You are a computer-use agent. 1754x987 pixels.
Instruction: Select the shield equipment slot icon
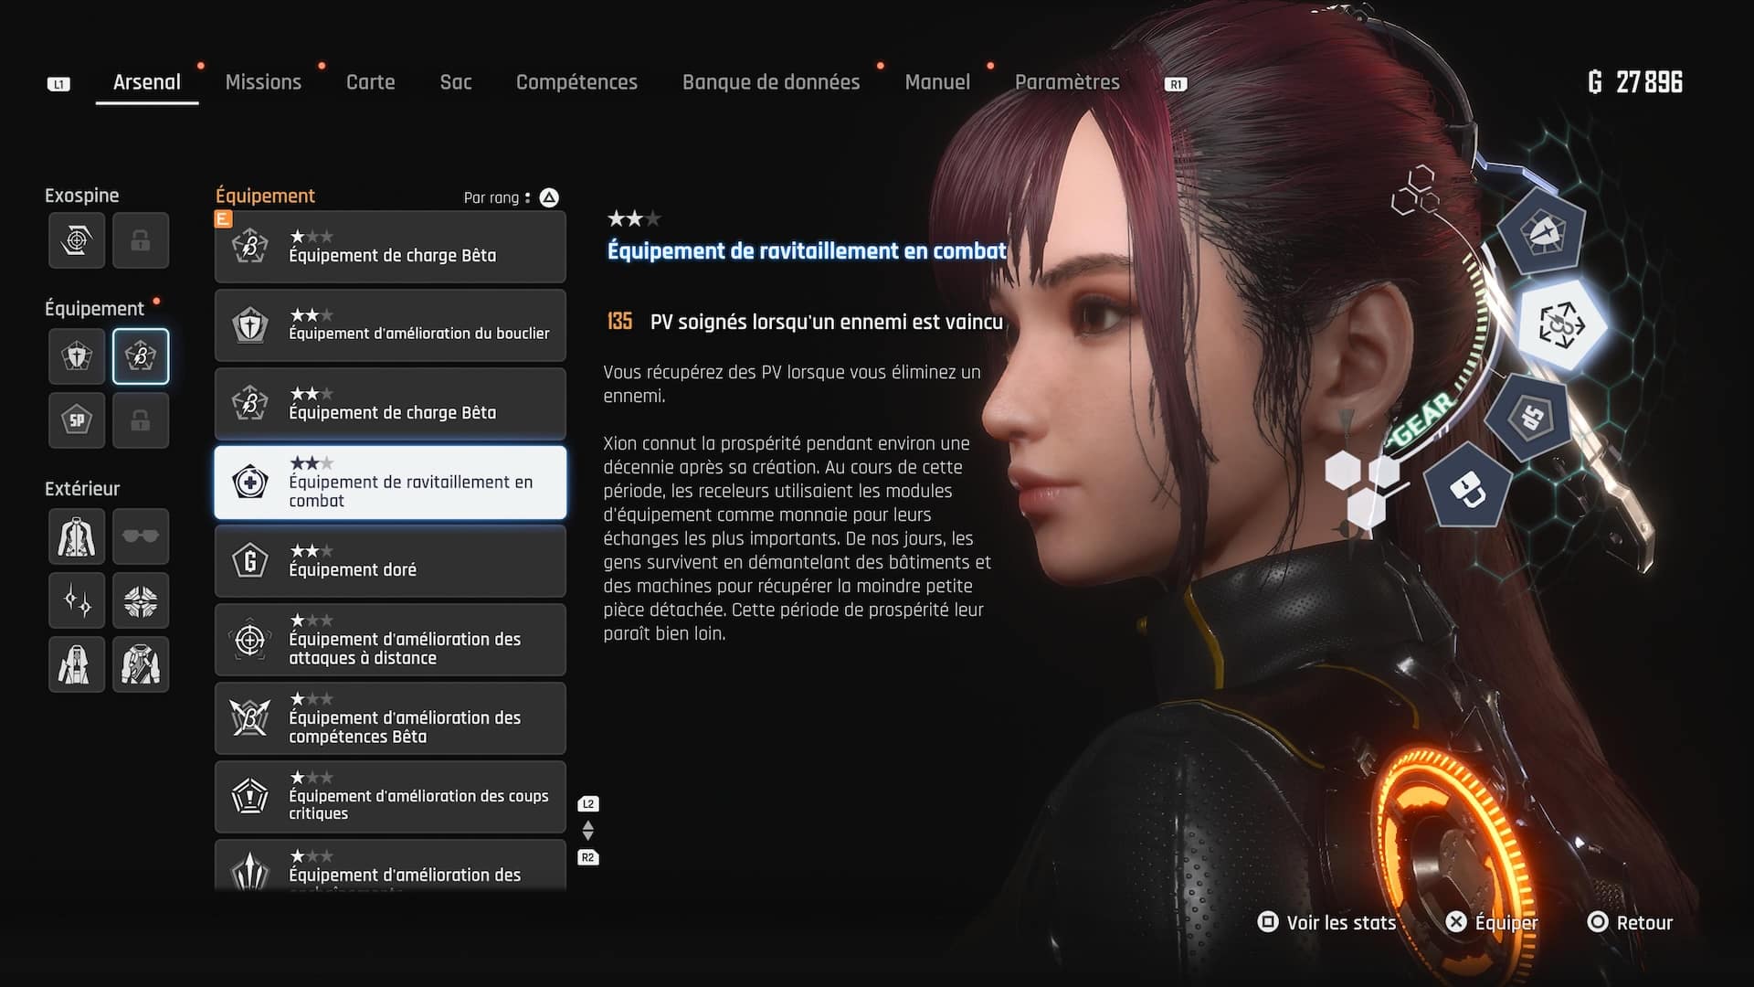[x=77, y=356]
